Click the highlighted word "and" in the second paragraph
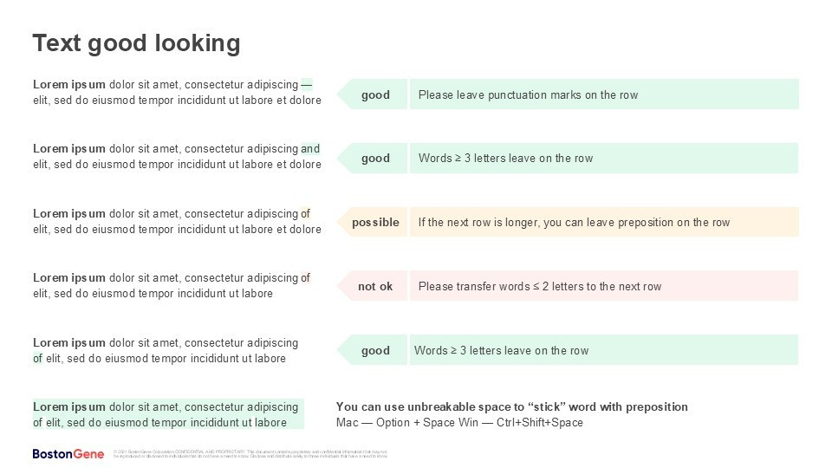Image resolution: width=832 pixels, height=468 pixels. pyautogui.click(x=310, y=149)
